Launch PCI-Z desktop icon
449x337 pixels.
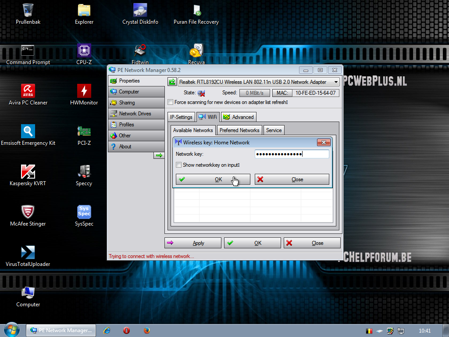pyautogui.click(x=84, y=135)
